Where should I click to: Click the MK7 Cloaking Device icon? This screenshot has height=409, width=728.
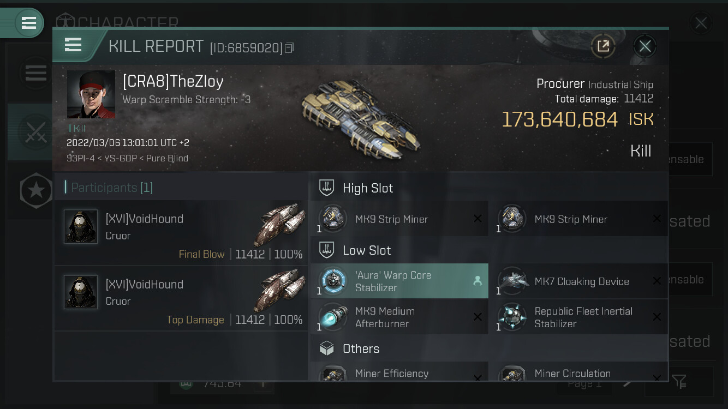pos(513,281)
